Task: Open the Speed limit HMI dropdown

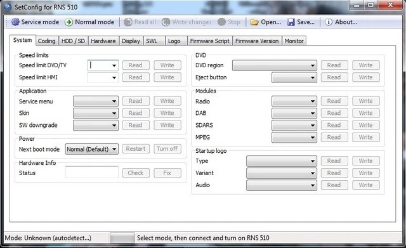Action: coord(114,77)
